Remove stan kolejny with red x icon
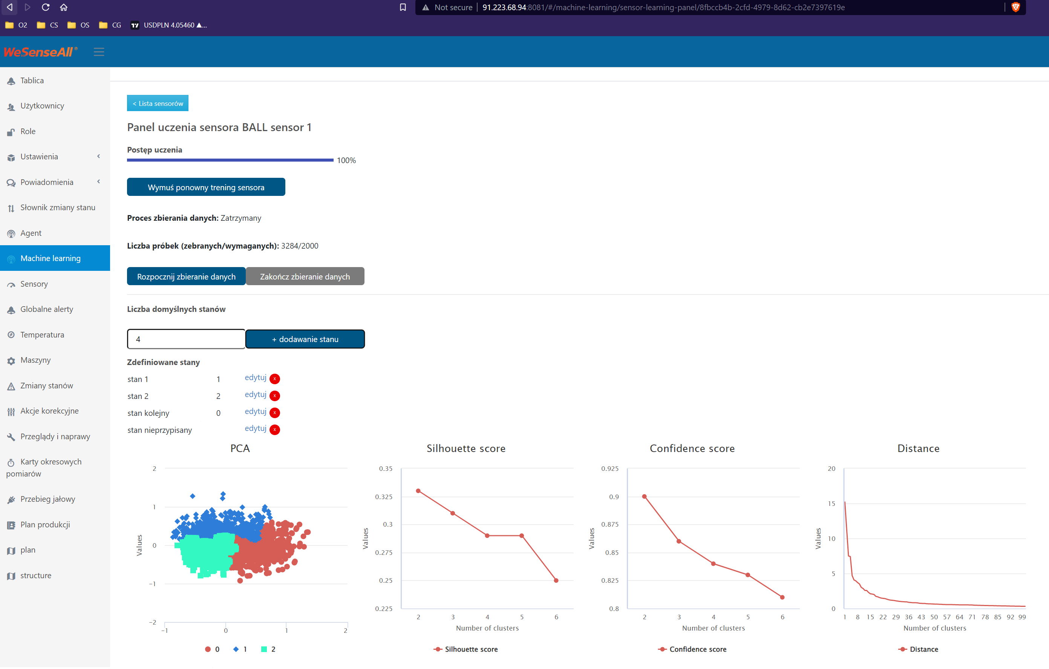The height and width of the screenshot is (669, 1049). coord(274,413)
